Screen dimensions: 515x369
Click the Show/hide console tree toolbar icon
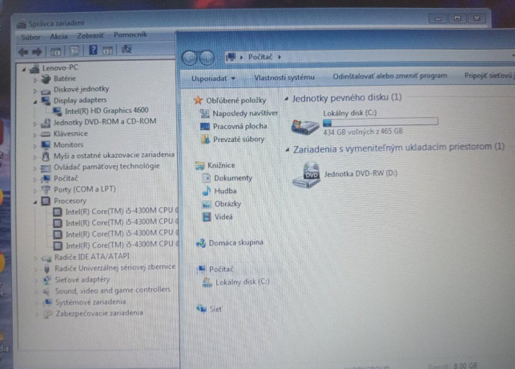pos(55,51)
